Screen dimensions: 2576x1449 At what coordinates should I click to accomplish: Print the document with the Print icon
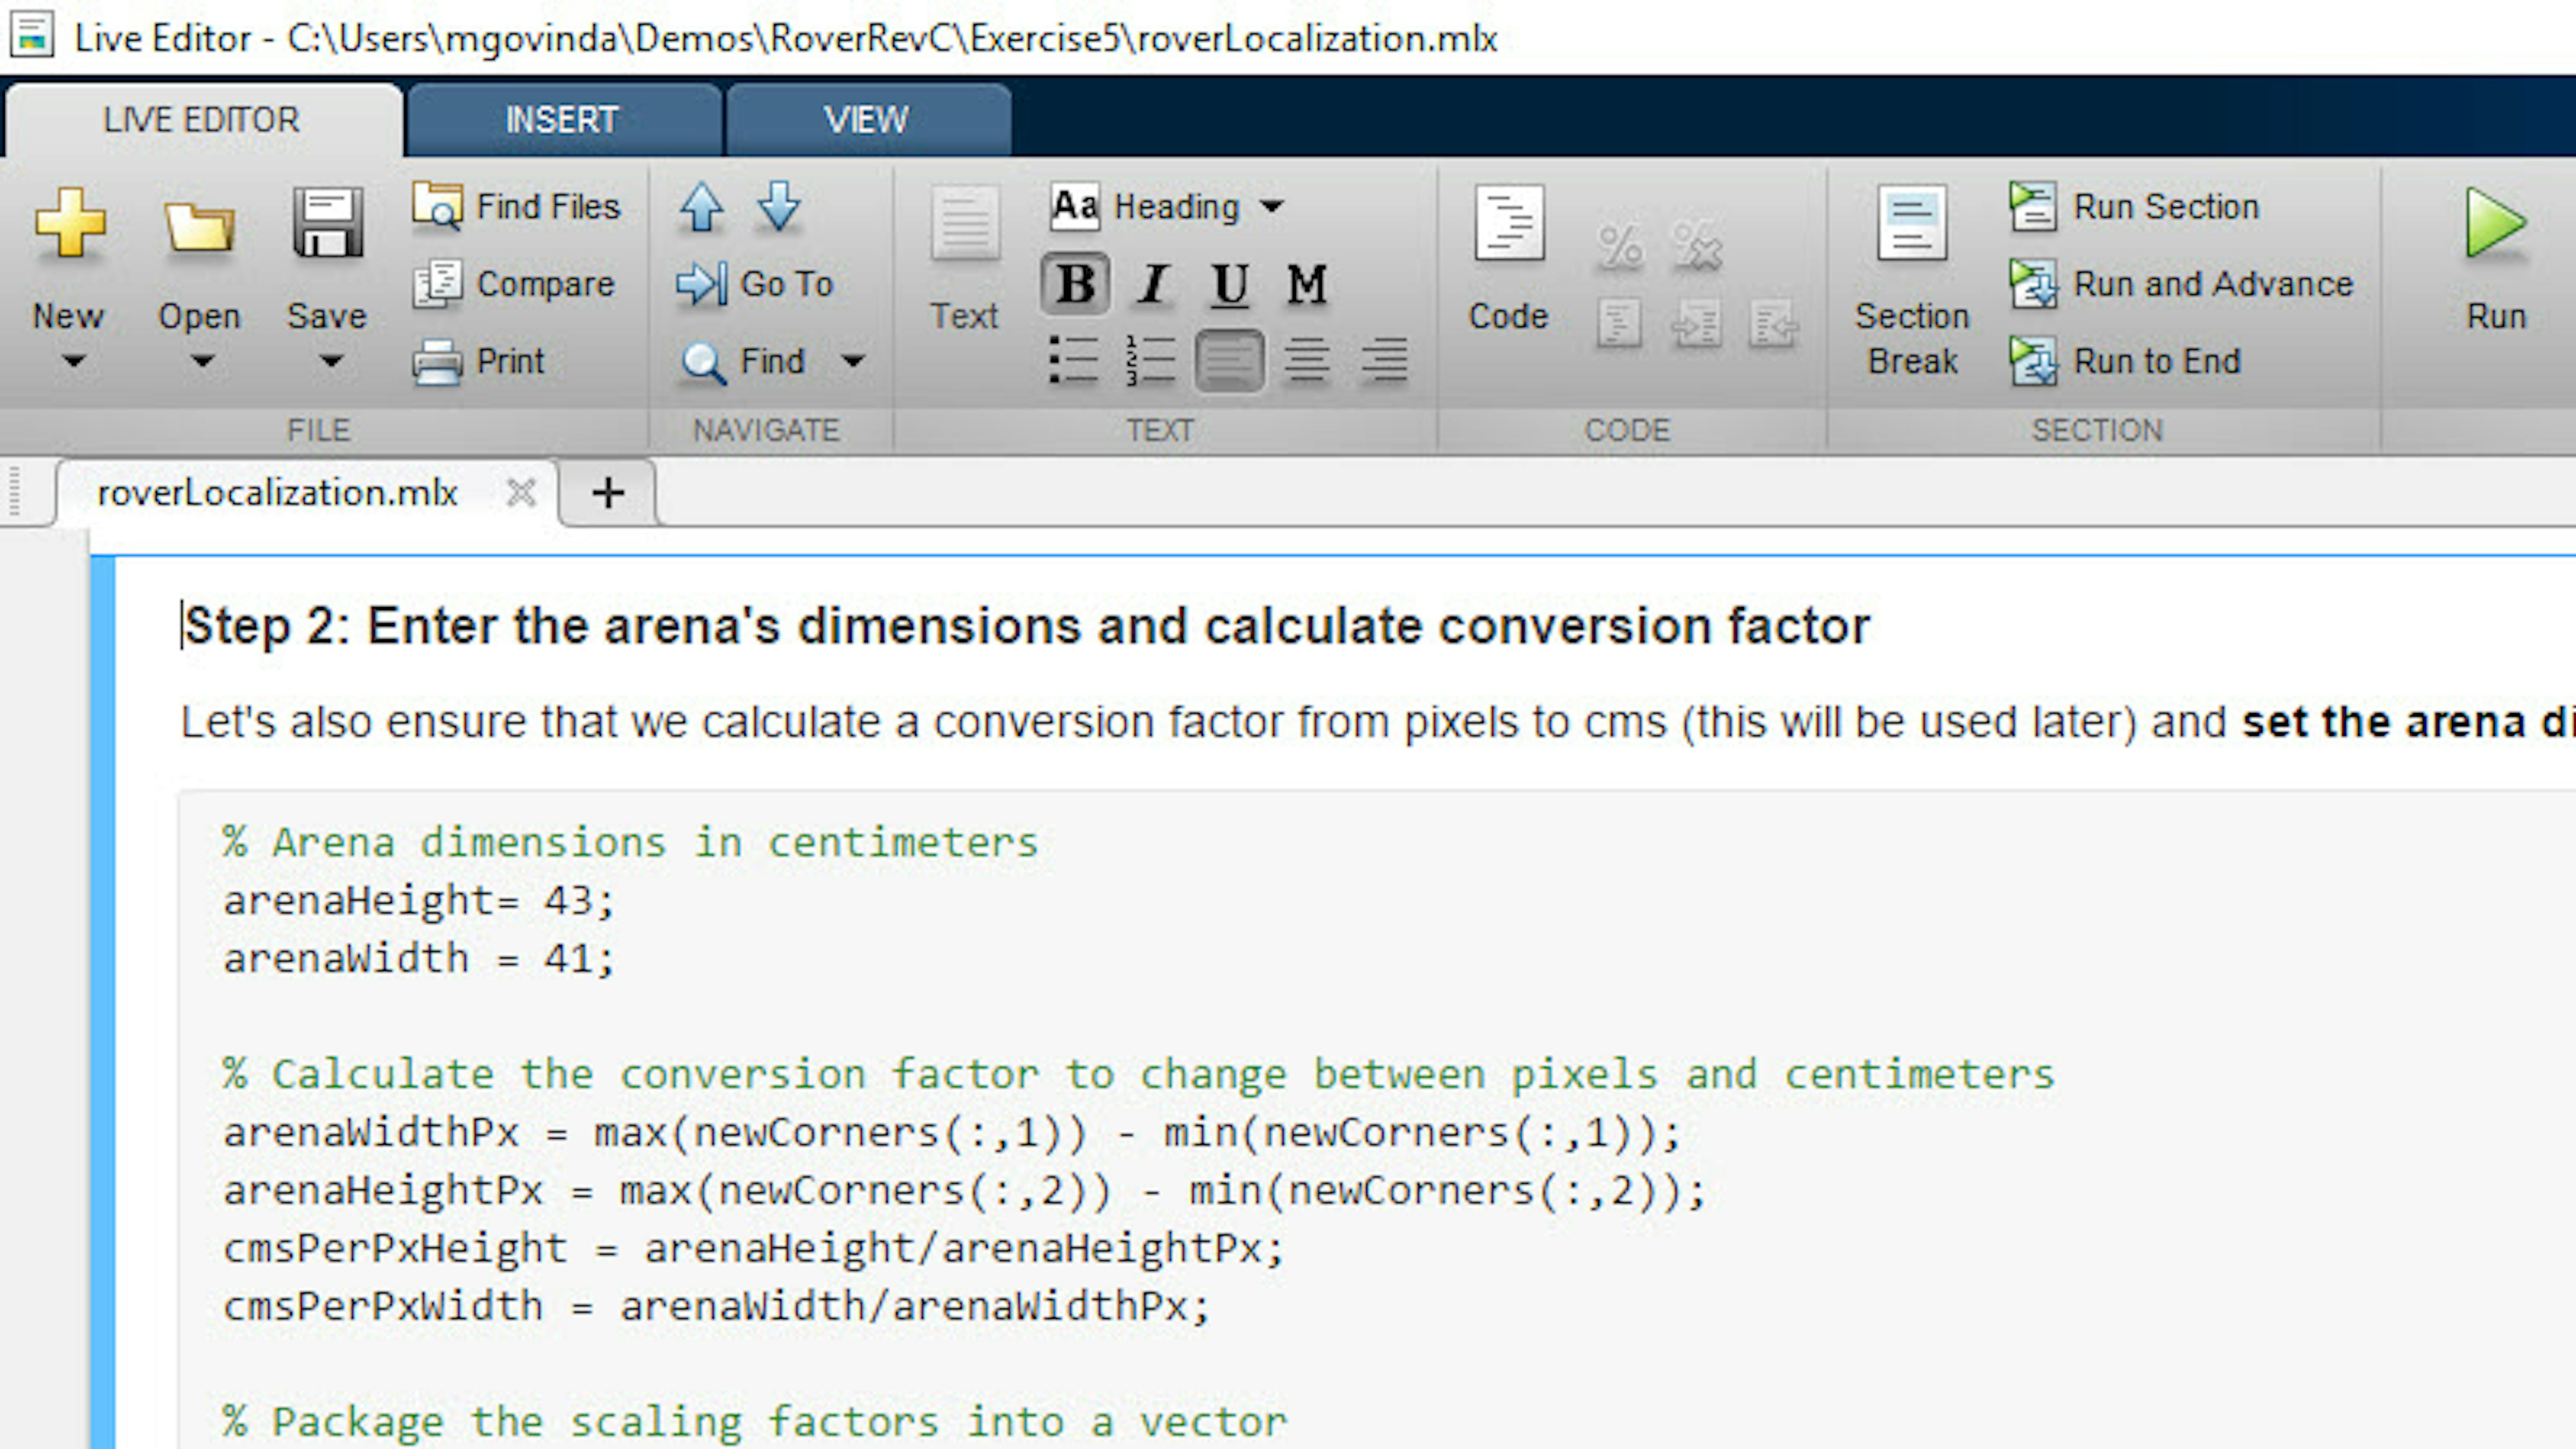[x=437, y=361]
